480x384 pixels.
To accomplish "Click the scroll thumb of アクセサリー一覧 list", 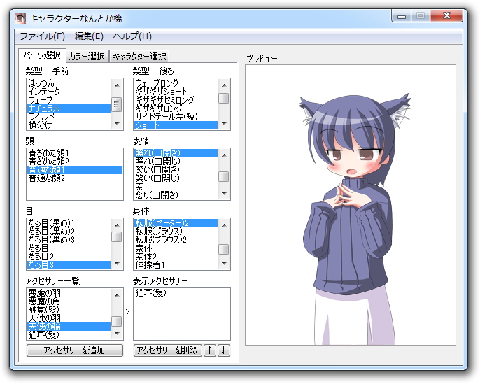I will pyautogui.click(x=117, y=321).
